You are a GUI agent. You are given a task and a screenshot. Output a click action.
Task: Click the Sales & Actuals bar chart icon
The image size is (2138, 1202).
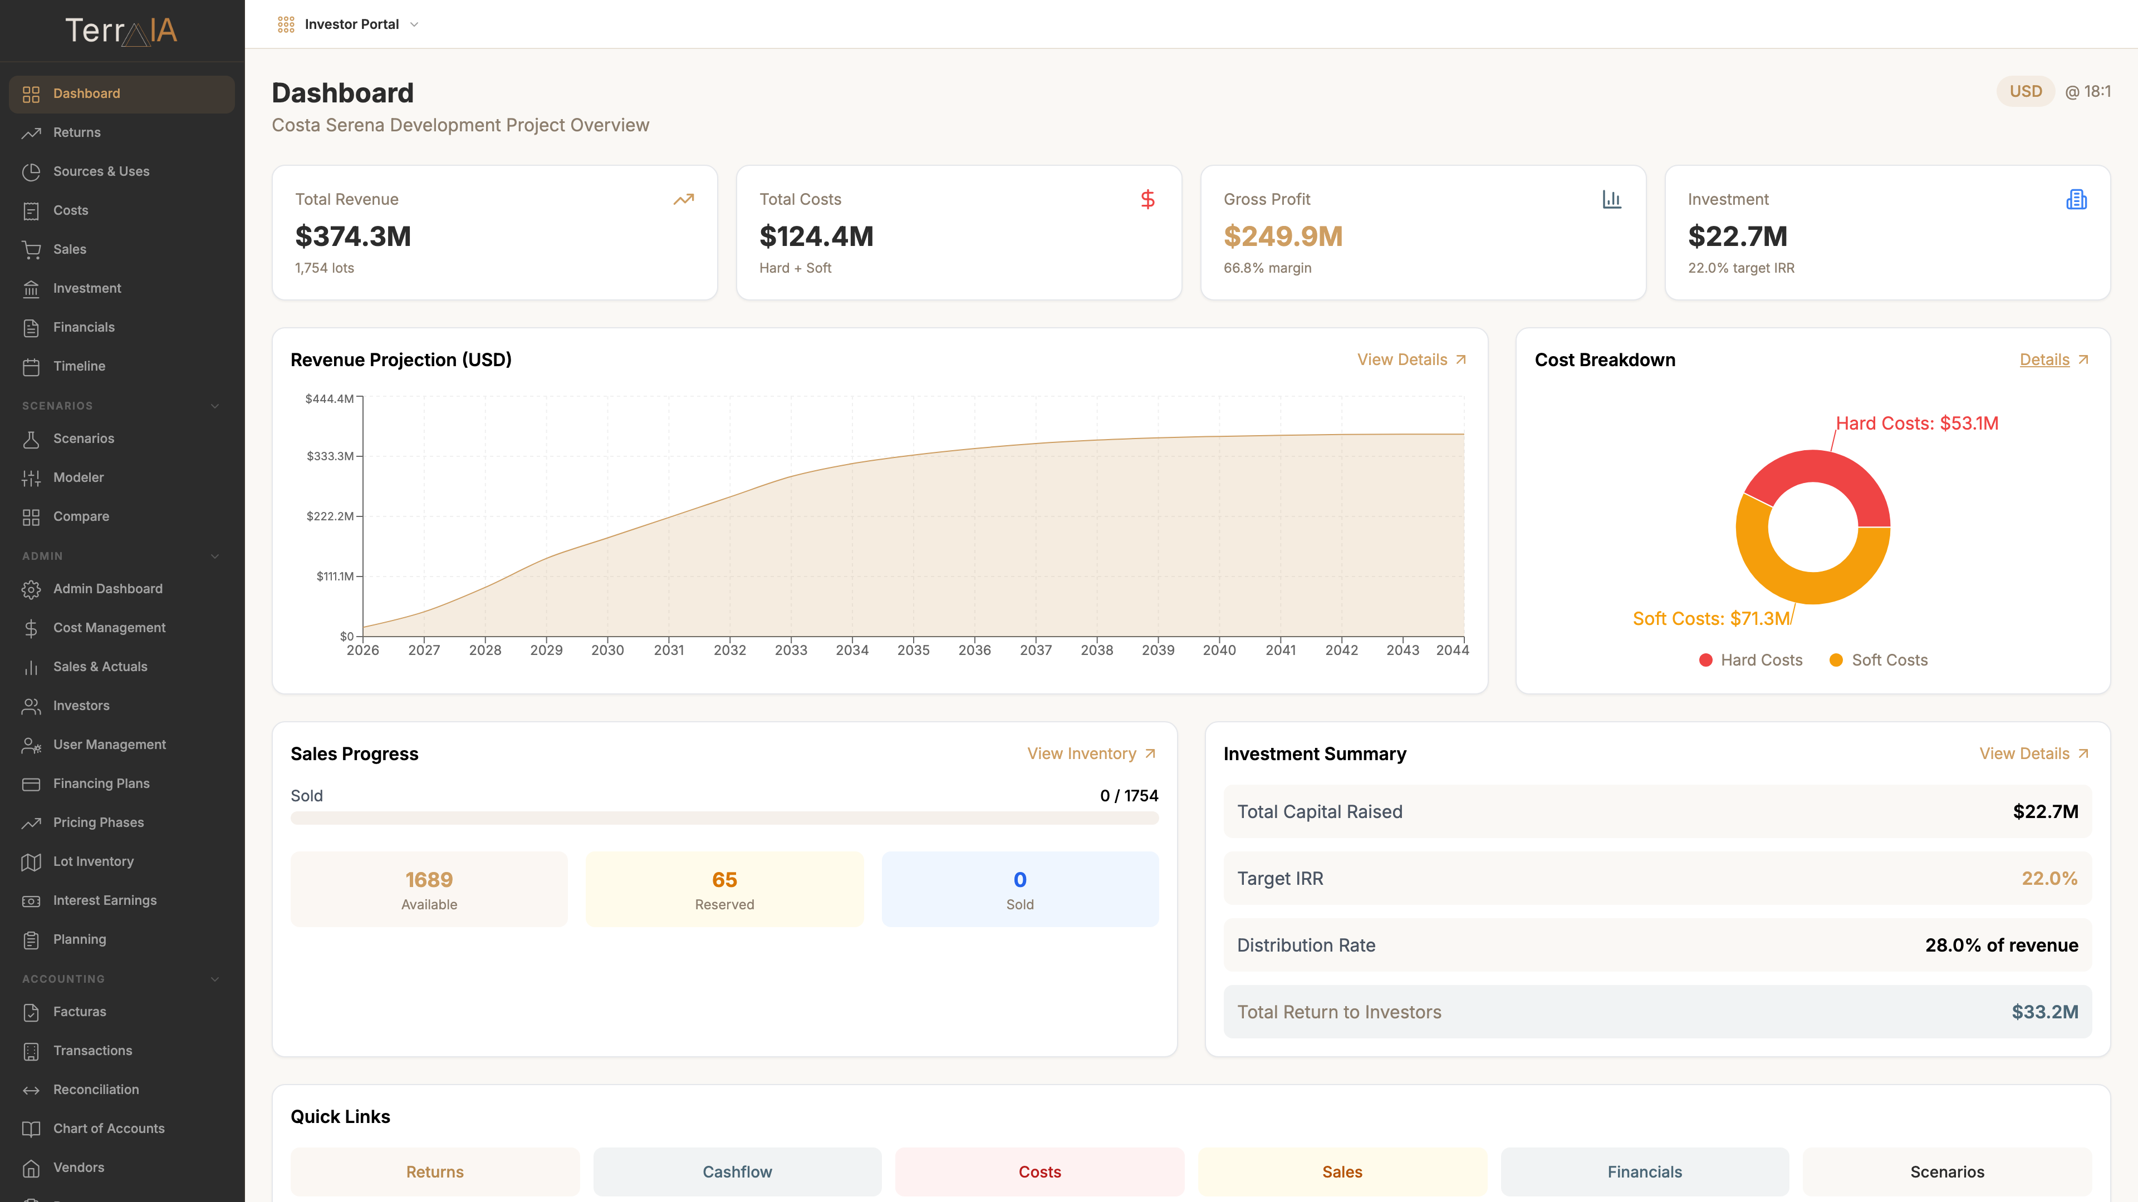click(x=32, y=667)
